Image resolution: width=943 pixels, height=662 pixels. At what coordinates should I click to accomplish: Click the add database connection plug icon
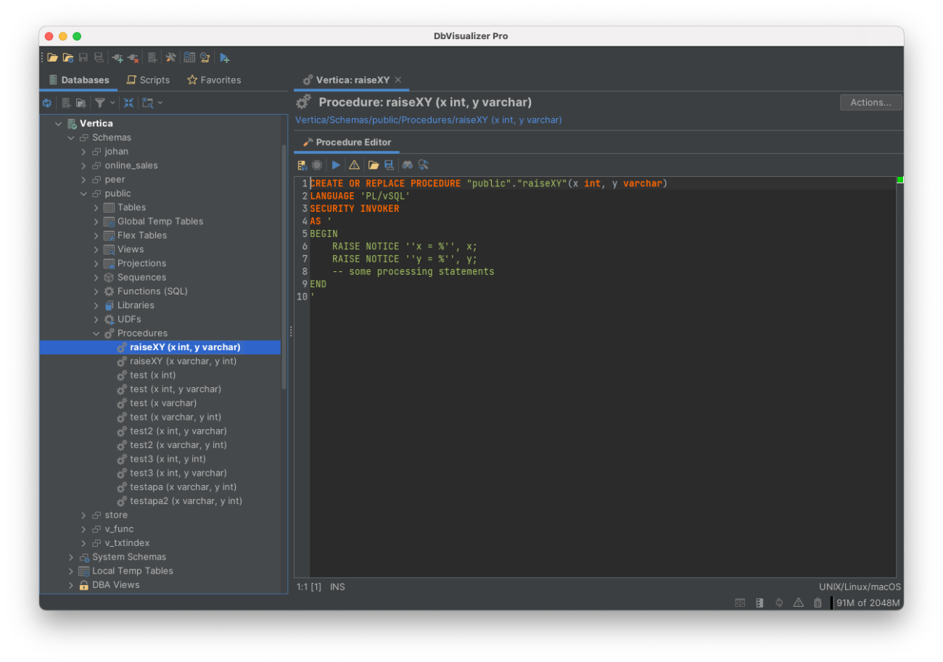point(118,58)
